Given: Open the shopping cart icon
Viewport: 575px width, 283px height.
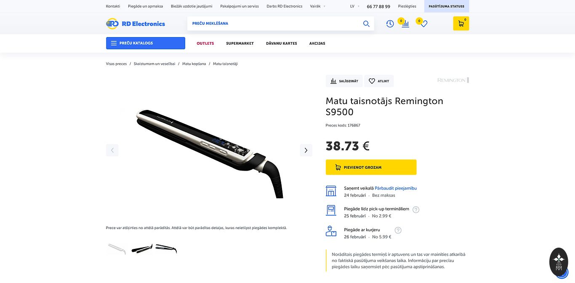Looking at the screenshot, I should coord(461,24).
